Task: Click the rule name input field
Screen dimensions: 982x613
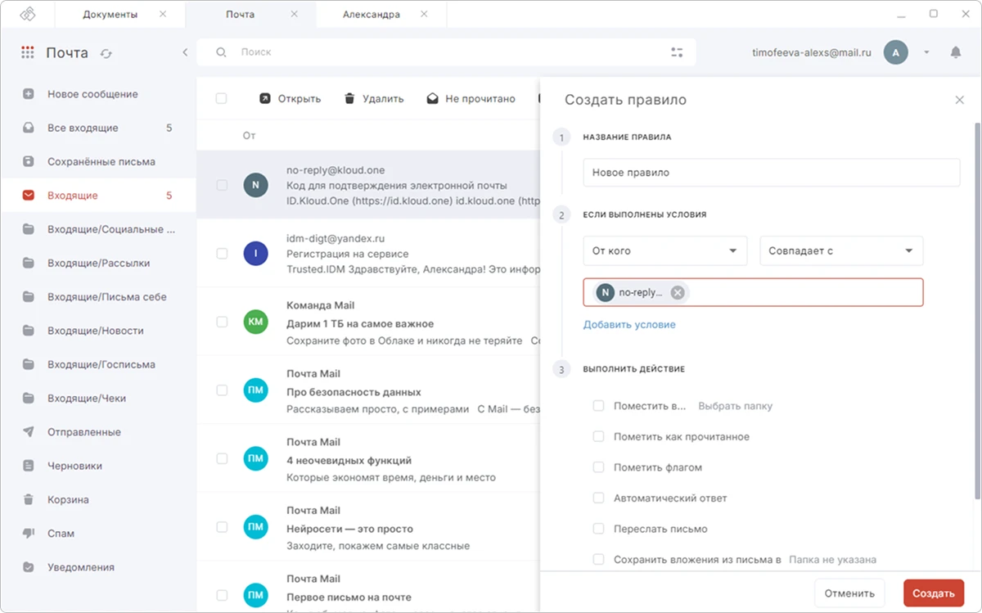Action: [771, 173]
